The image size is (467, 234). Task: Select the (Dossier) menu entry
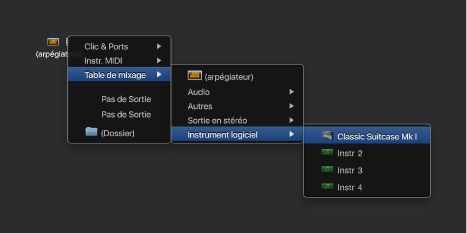(117, 133)
